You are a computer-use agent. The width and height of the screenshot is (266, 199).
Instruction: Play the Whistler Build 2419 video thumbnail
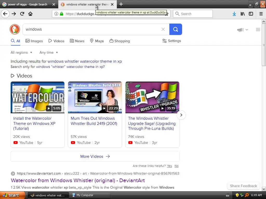(95, 97)
